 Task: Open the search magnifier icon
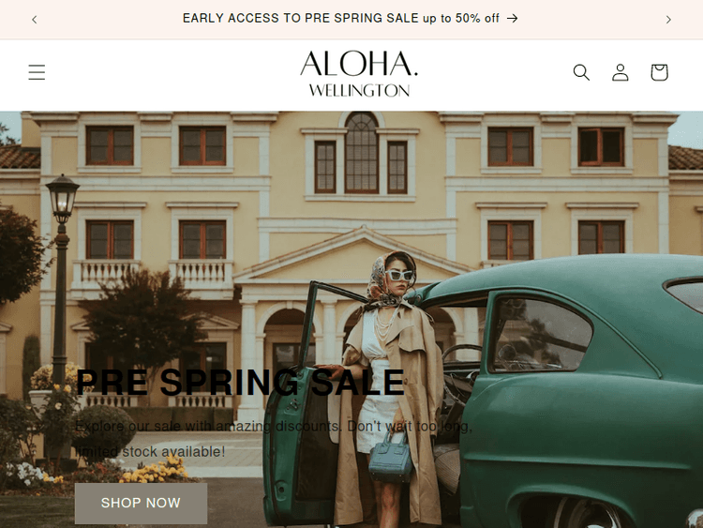[x=581, y=72]
